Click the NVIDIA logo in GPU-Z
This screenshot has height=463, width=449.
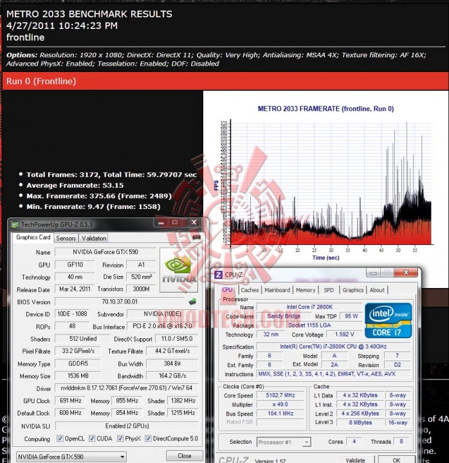[179, 270]
